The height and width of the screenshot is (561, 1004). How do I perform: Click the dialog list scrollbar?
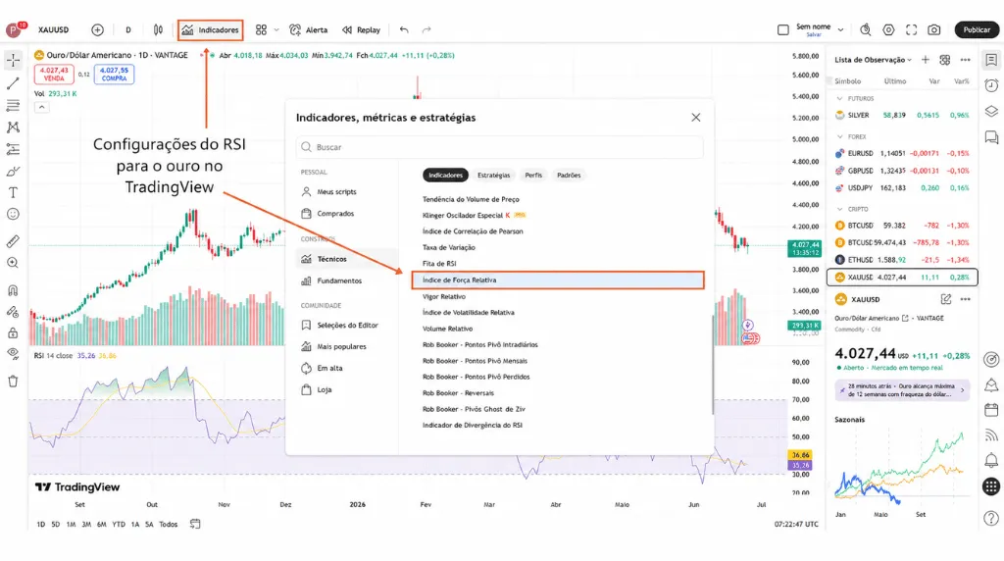pyautogui.click(x=712, y=365)
